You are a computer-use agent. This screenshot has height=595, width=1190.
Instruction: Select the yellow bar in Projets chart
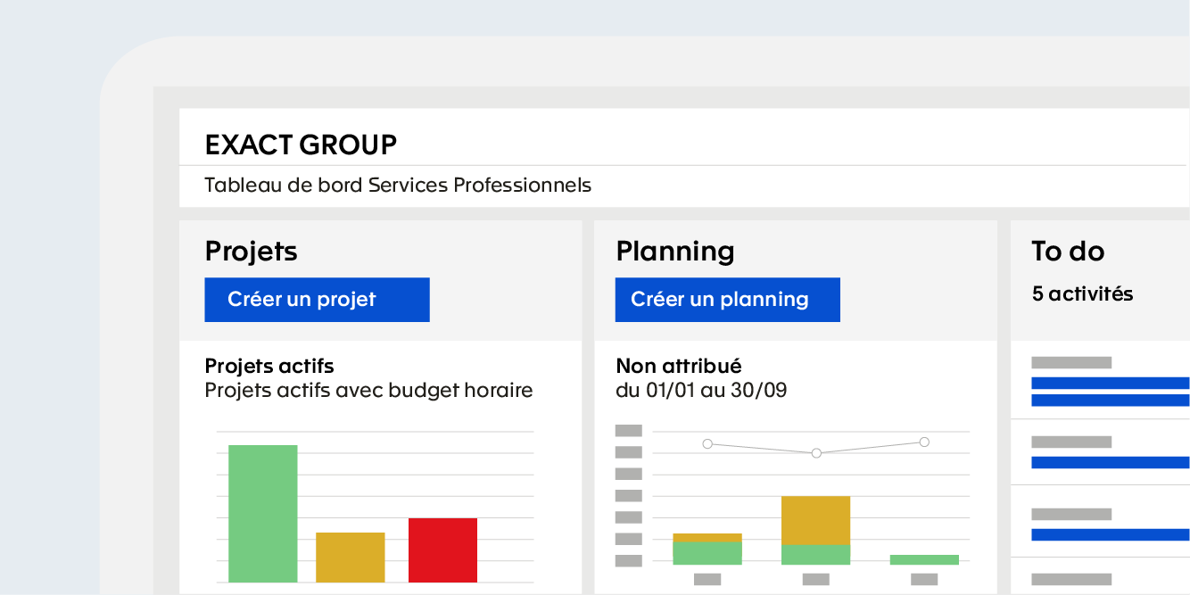click(x=351, y=558)
